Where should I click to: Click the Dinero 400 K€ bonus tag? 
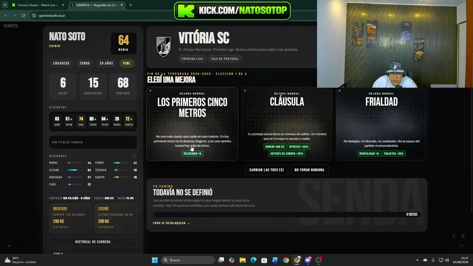click(x=275, y=147)
